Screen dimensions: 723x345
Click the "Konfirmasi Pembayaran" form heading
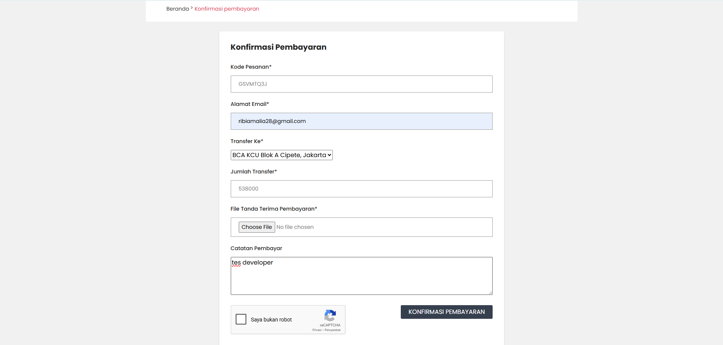tap(278, 47)
